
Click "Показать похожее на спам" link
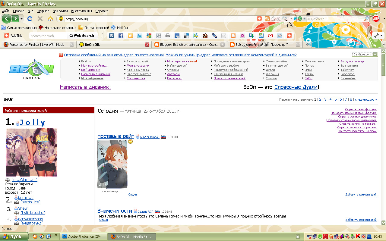tap(357, 131)
